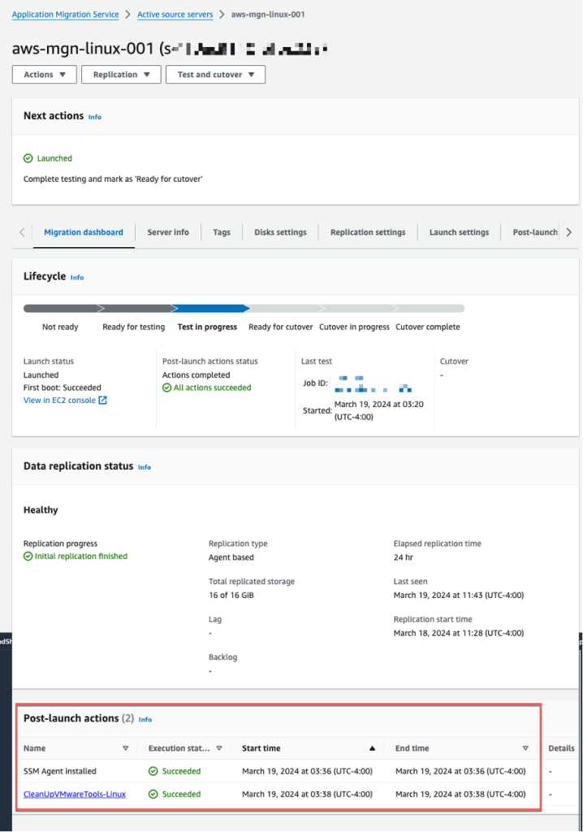Sort by the End time column arrow
The image size is (583, 832).
[525, 748]
